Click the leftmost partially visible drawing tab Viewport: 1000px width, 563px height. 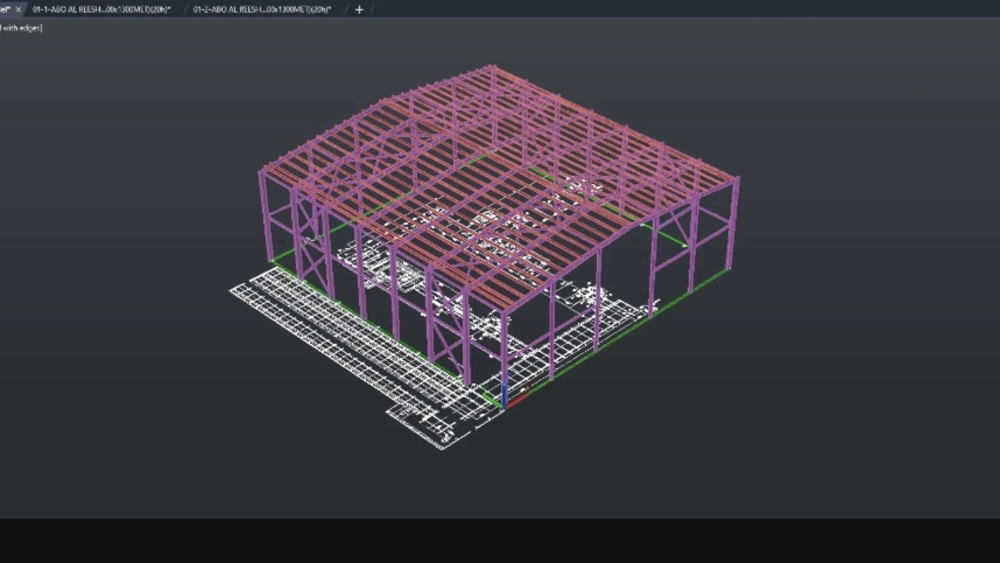(x=6, y=9)
